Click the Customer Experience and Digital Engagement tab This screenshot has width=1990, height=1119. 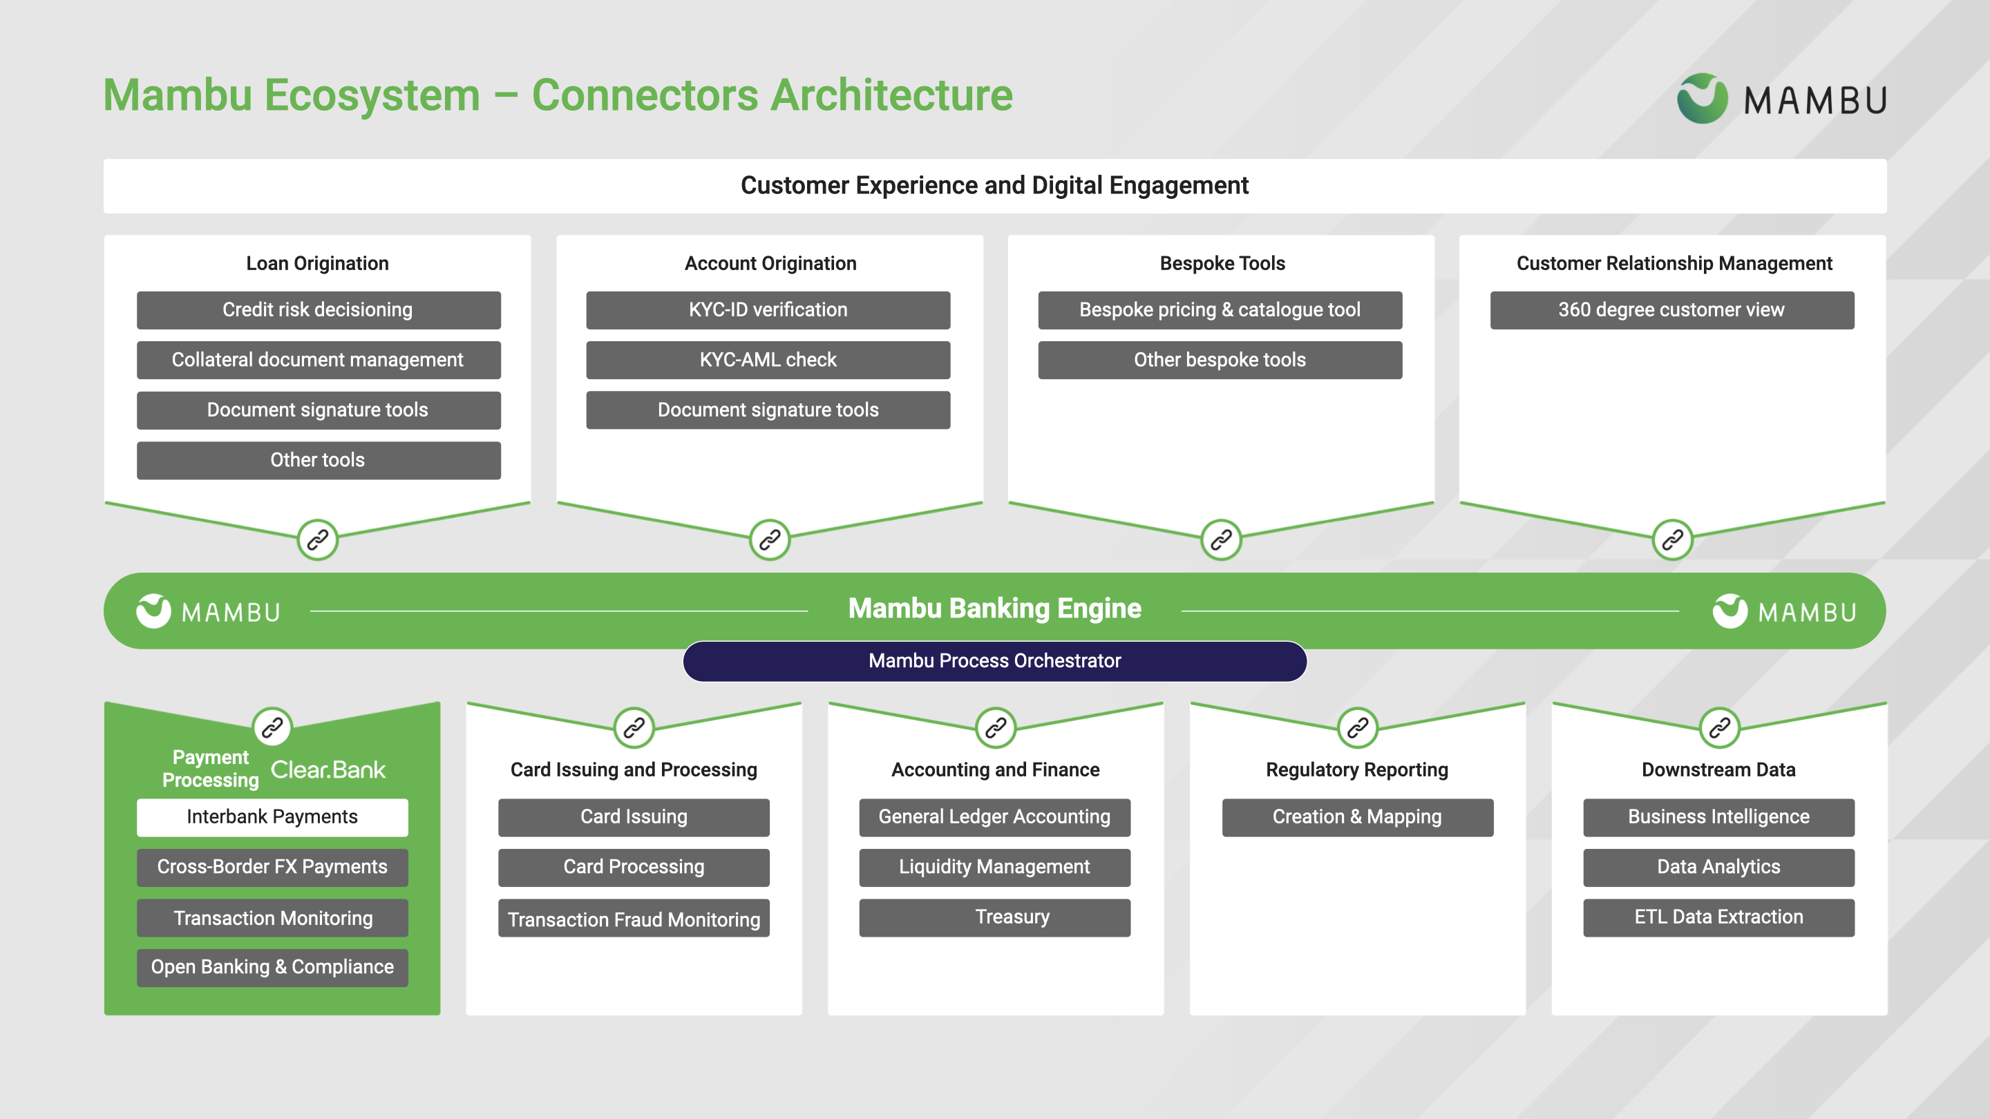(994, 190)
